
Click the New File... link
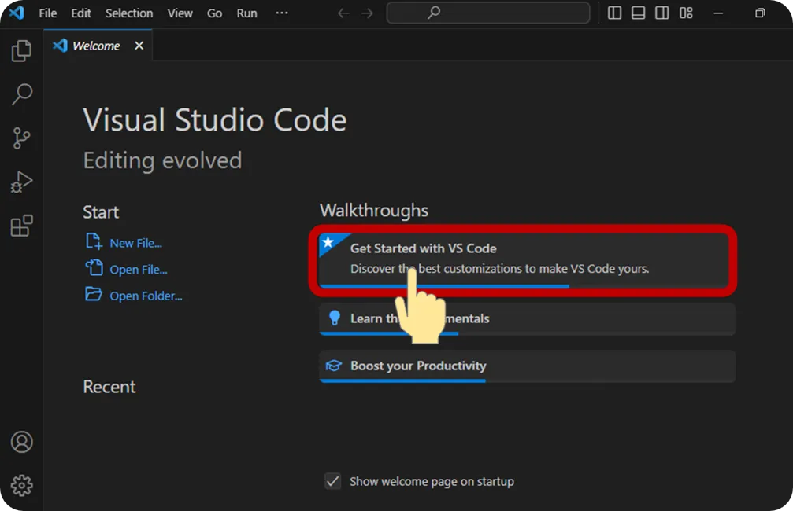pyautogui.click(x=135, y=243)
